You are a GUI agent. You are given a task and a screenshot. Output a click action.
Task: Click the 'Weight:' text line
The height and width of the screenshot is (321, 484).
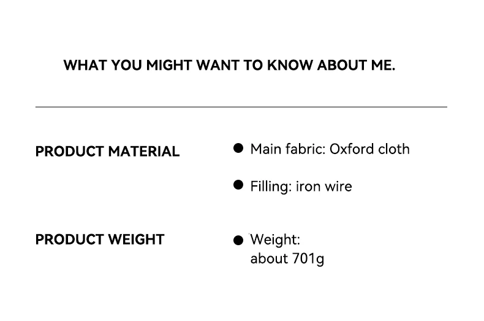pyautogui.click(x=275, y=240)
